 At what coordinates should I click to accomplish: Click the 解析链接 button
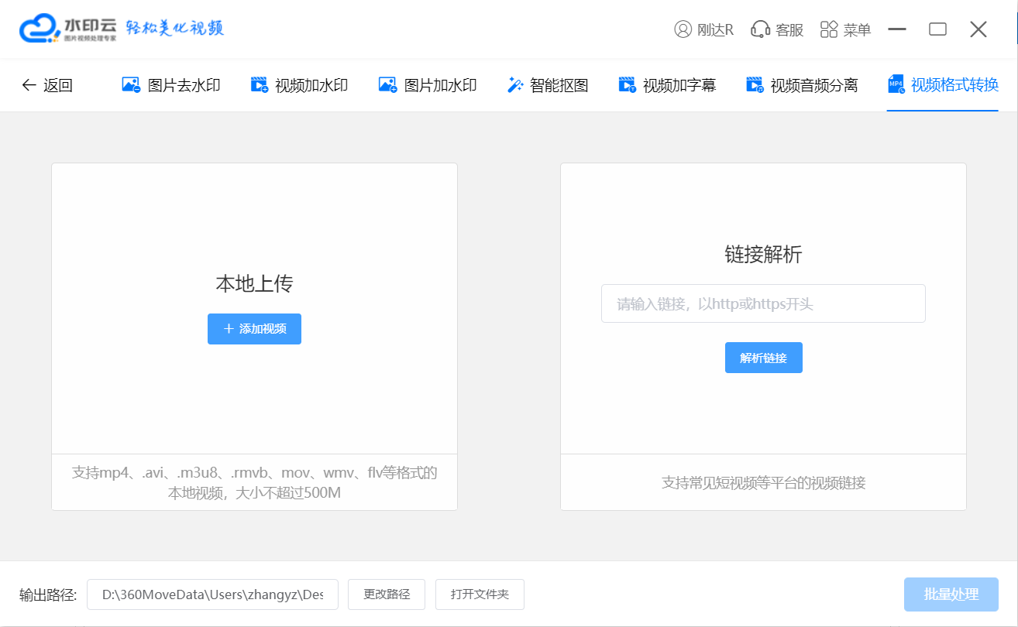[x=763, y=358]
